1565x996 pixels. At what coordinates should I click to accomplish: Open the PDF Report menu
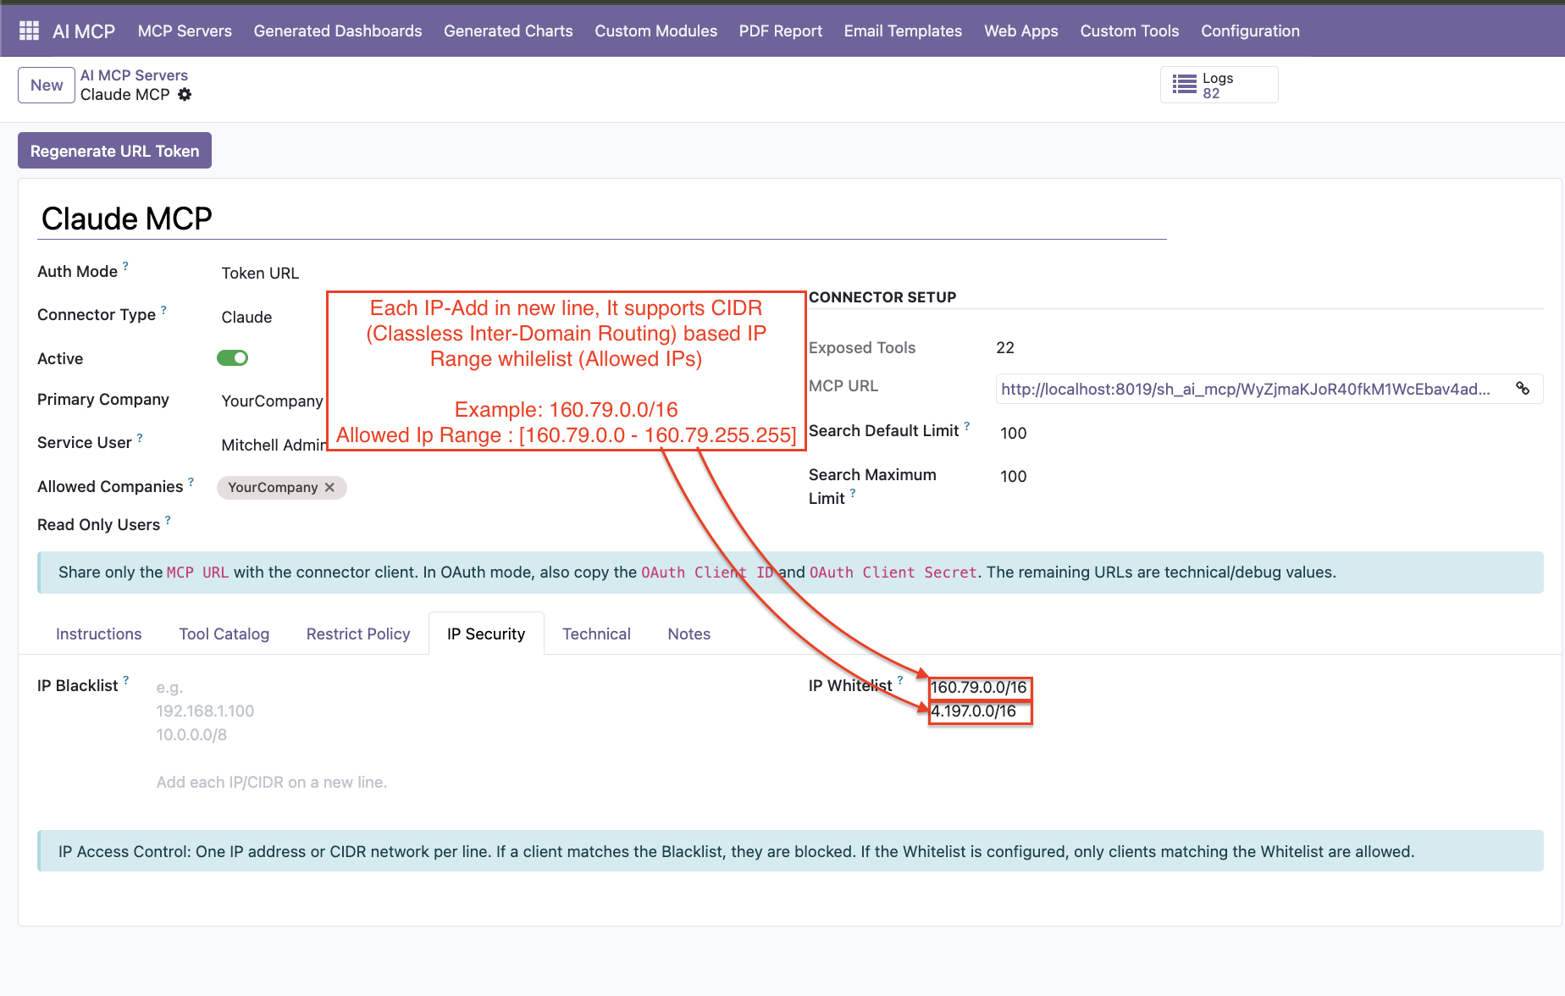(x=781, y=30)
